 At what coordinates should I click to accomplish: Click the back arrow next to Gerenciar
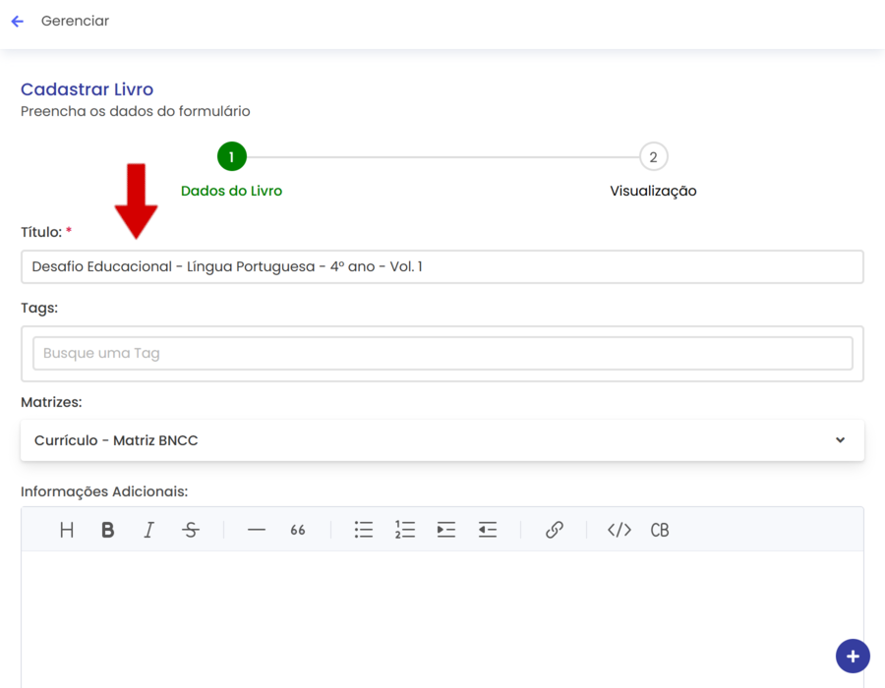pyautogui.click(x=17, y=22)
